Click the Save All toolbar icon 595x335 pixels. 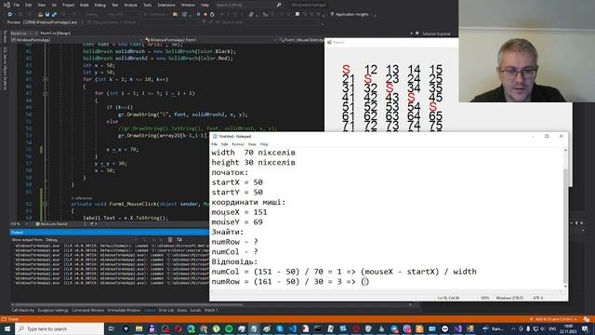point(54,15)
